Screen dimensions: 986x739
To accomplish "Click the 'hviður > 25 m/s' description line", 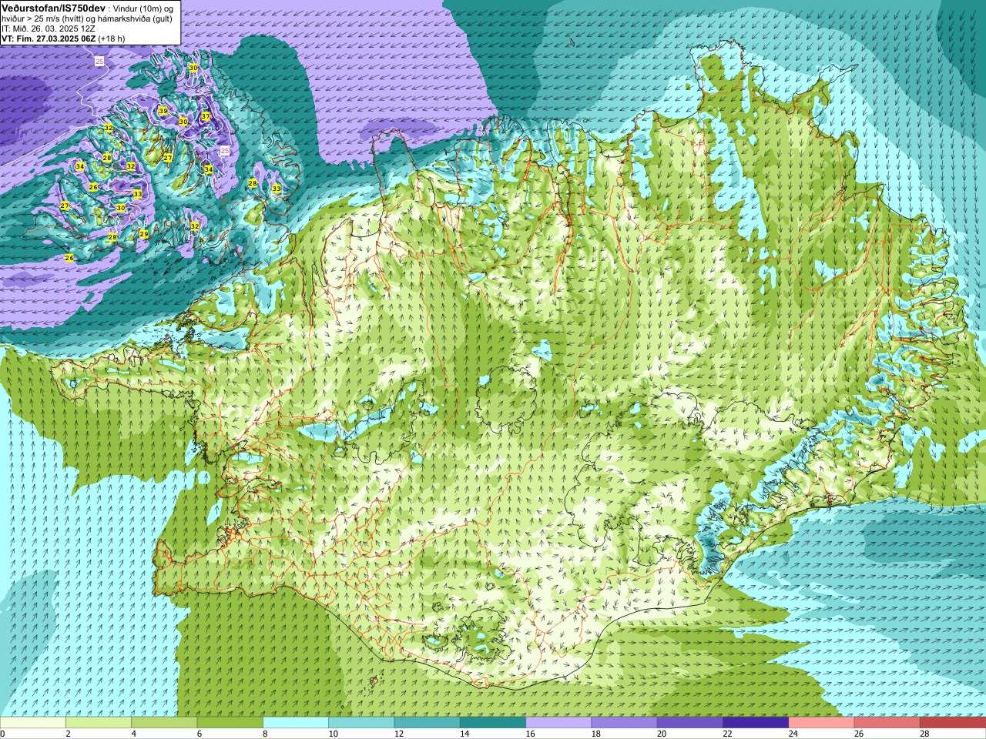I will [87, 18].
